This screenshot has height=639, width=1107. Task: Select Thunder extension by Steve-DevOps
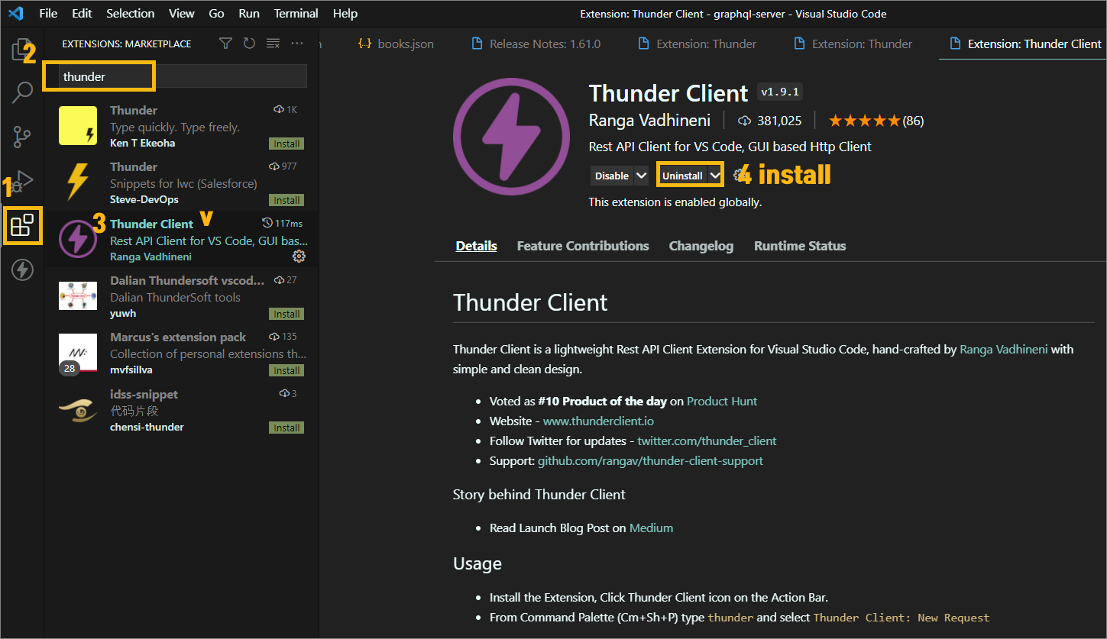point(182,182)
